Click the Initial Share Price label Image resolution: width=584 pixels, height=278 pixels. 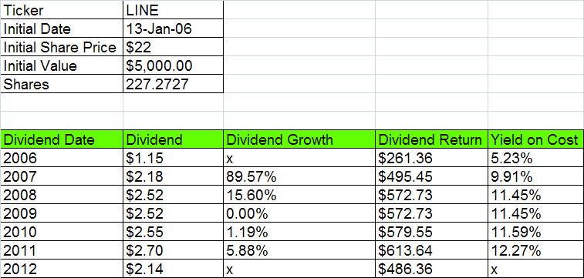click(x=62, y=47)
